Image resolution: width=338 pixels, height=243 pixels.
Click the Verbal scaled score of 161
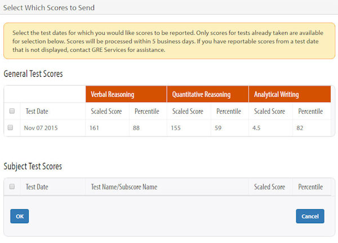point(94,128)
